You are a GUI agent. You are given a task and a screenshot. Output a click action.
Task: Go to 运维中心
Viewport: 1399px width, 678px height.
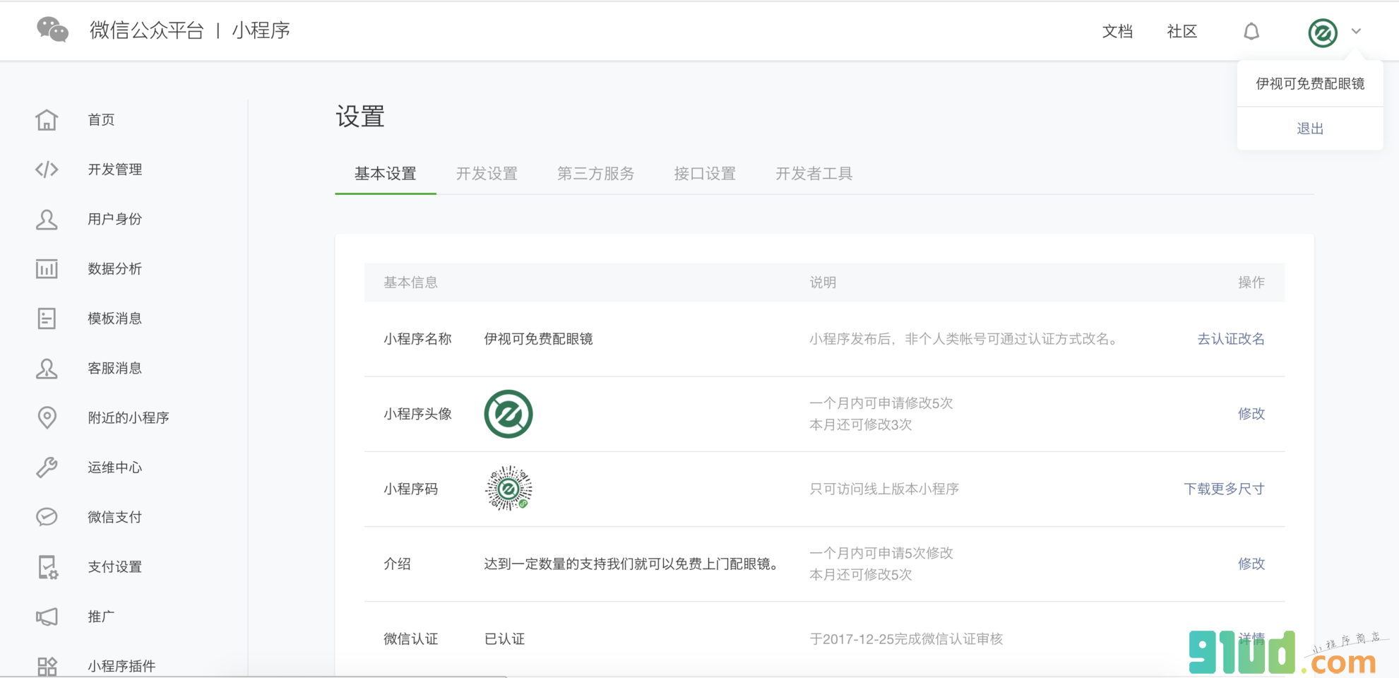115,468
